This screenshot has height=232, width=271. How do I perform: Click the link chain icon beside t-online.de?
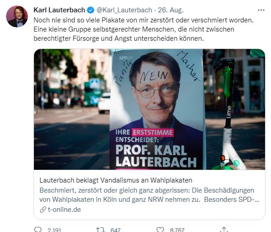tap(43, 210)
